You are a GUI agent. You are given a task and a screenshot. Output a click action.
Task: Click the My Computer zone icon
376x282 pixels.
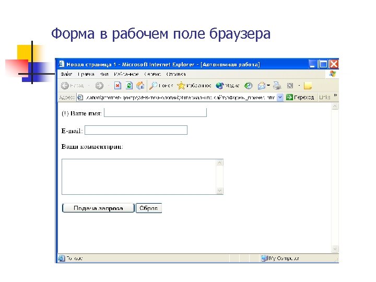pos(264,258)
